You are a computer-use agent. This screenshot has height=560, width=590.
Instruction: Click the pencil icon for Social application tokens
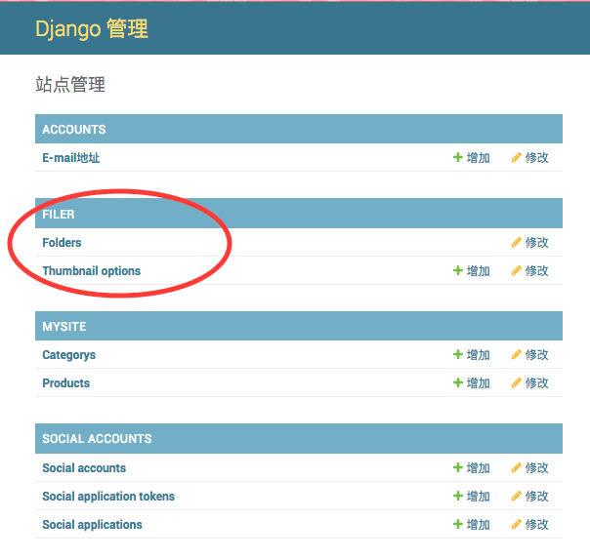tap(516, 497)
